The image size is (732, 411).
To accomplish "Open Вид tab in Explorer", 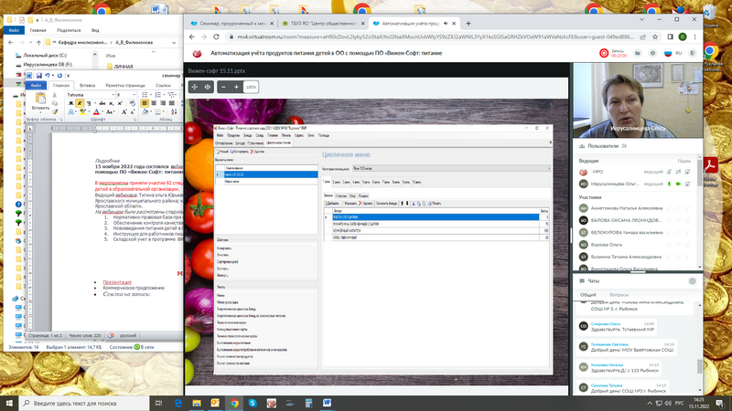I will (x=95, y=30).
